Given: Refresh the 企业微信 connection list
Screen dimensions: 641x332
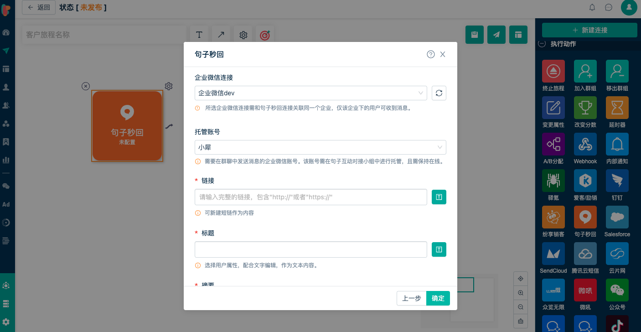Looking at the screenshot, I should [x=439, y=93].
